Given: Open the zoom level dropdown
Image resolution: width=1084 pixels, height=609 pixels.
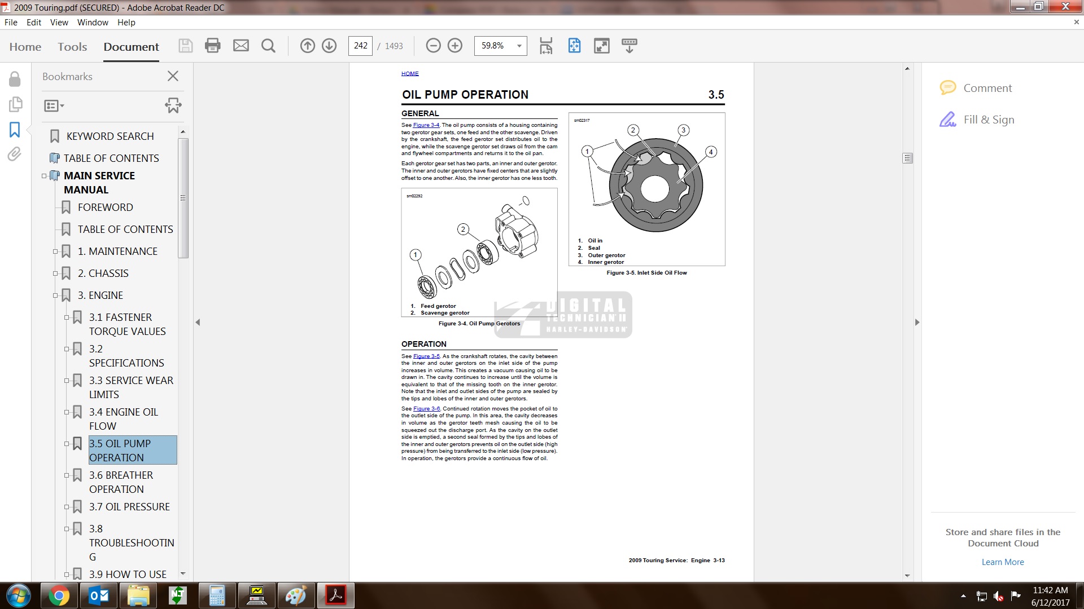Looking at the screenshot, I should pyautogui.click(x=519, y=46).
